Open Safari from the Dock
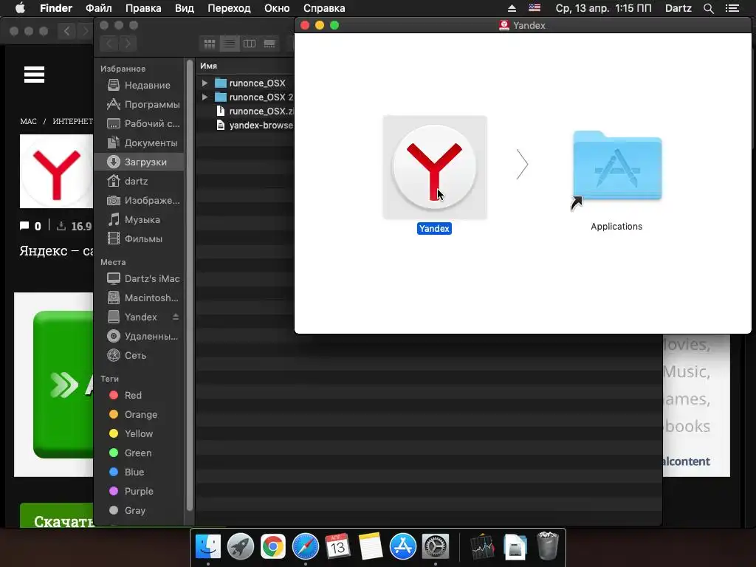 pos(305,547)
